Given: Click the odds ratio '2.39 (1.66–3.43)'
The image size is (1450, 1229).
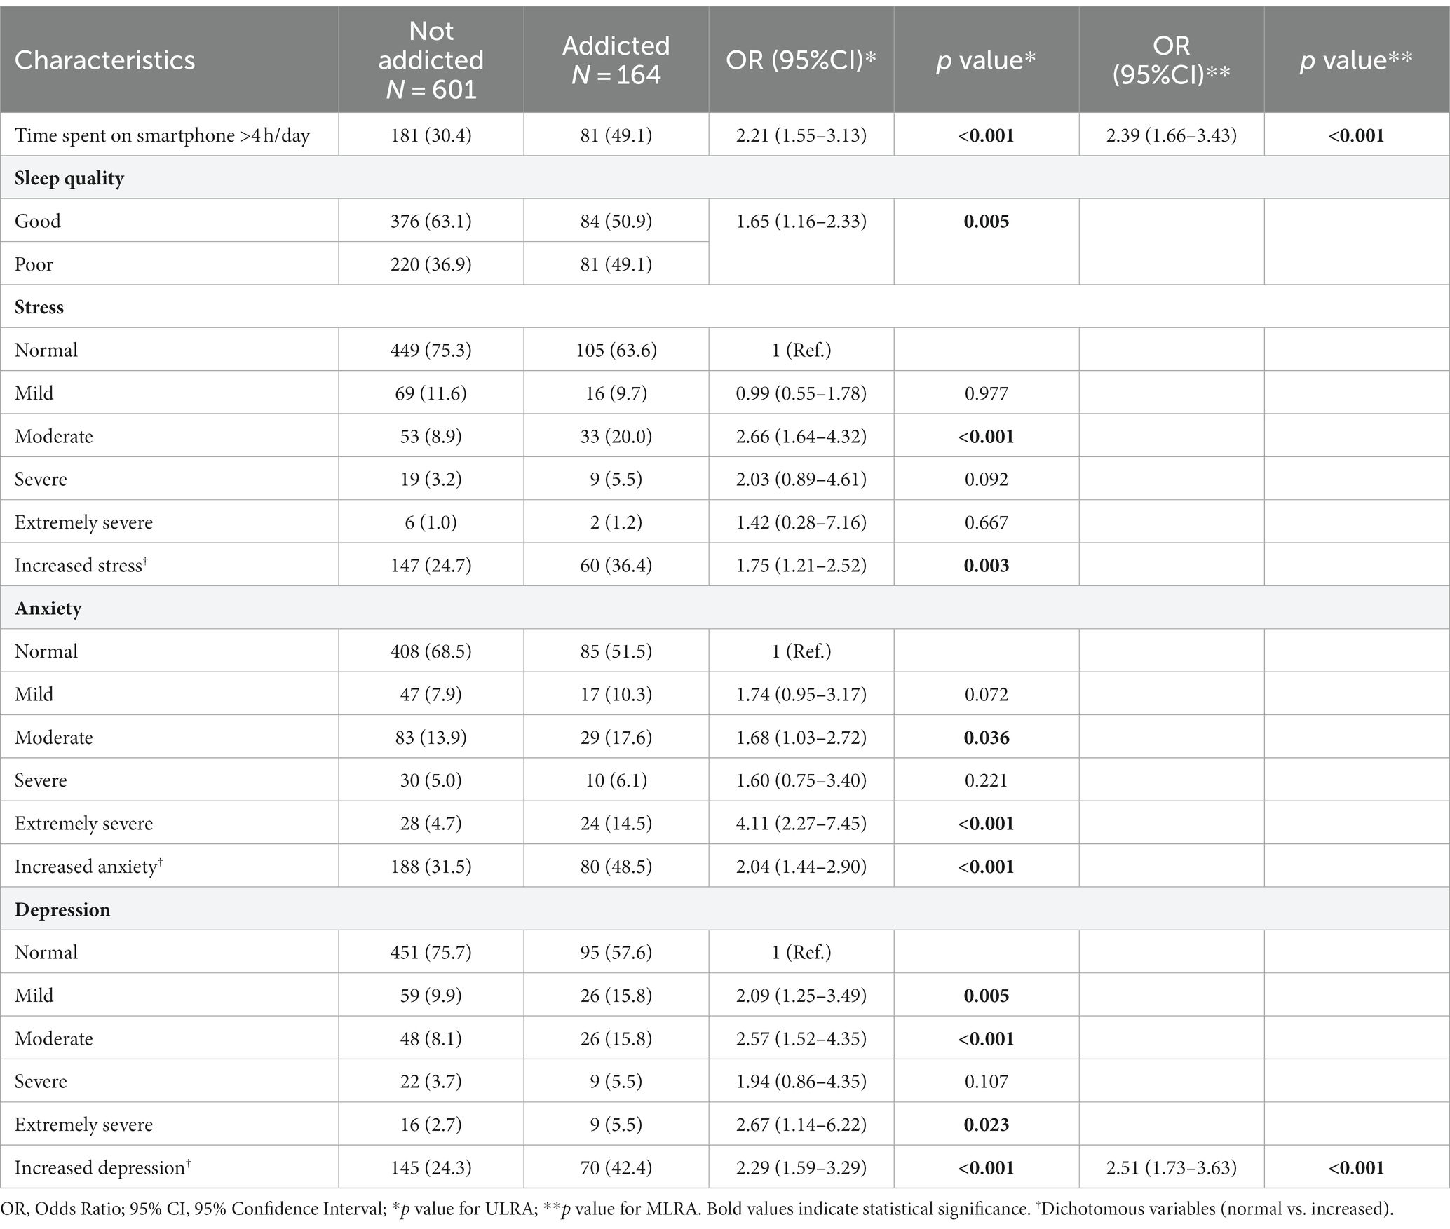Looking at the screenshot, I should (1171, 135).
